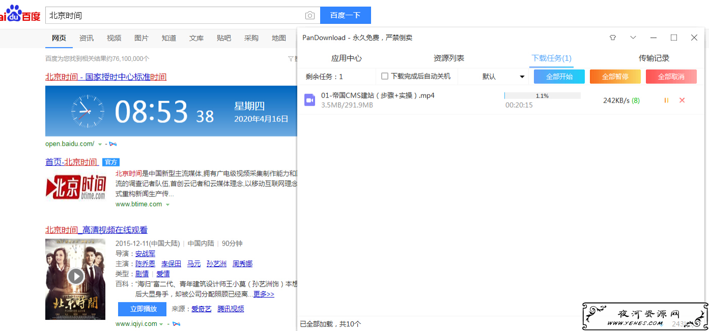This screenshot has width=709, height=331.
Task: Click the search tools filter icon
Action: click(x=291, y=59)
